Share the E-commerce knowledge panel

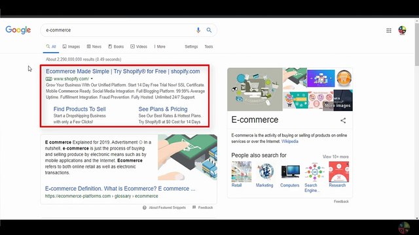(343, 120)
